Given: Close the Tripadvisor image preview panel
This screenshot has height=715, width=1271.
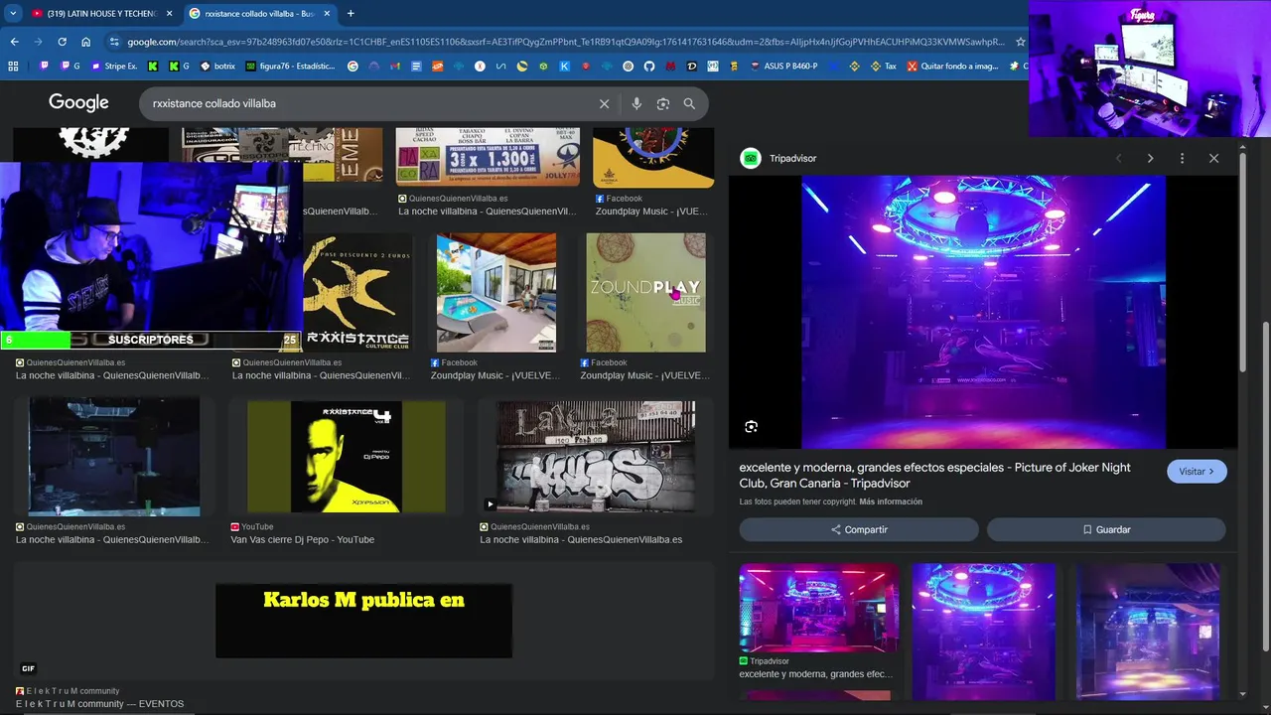Looking at the screenshot, I should click(x=1213, y=158).
